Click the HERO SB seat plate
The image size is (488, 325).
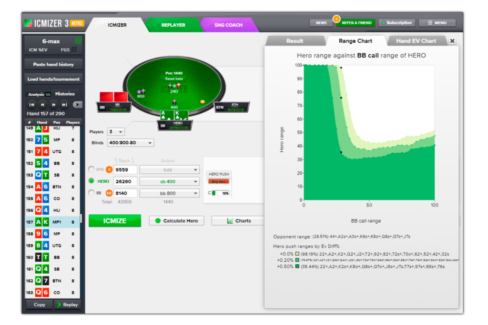[174, 125]
